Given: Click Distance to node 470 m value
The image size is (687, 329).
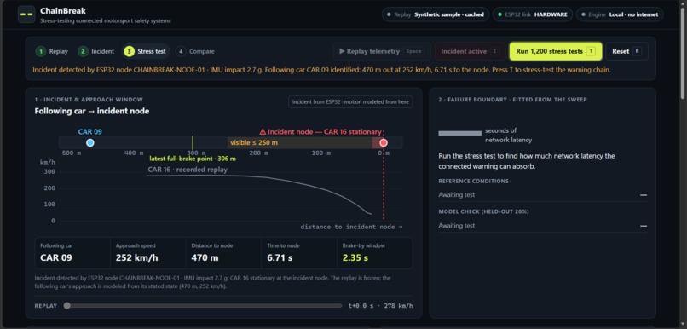Looking at the screenshot, I should [x=205, y=257].
